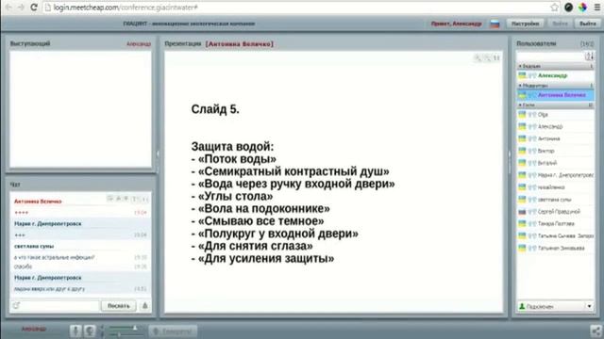Select user Olga in guest list
Image resolution: width=604 pixels, height=339 pixels.
555,114
